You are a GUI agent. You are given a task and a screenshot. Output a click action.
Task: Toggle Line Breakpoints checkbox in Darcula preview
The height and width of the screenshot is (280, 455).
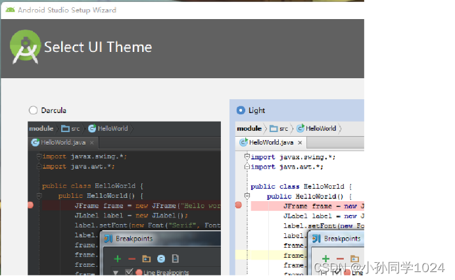click(129, 272)
